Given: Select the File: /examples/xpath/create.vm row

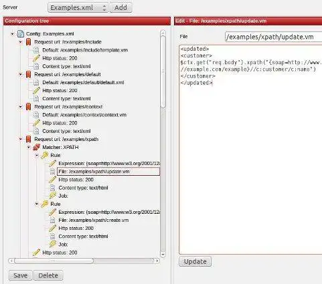Looking at the screenshot, I should [x=94, y=221].
